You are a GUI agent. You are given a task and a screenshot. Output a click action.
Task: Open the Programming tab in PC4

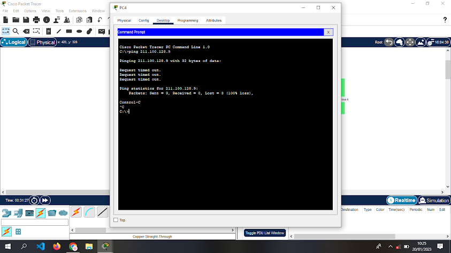[188, 21]
